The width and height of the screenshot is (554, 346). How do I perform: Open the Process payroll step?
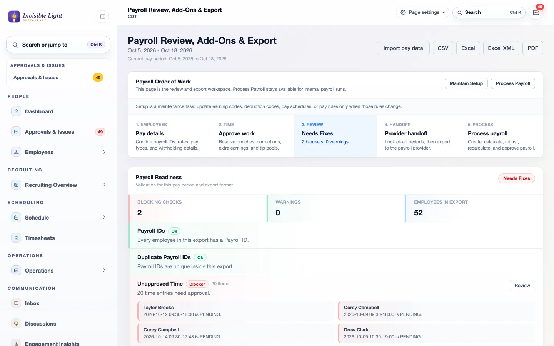coord(501,136)
